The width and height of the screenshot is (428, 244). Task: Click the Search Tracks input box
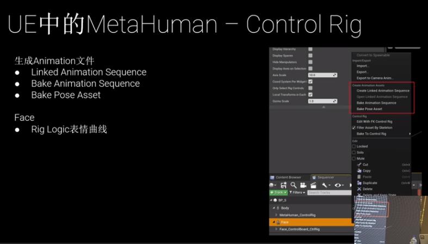(x=329, y=192)
